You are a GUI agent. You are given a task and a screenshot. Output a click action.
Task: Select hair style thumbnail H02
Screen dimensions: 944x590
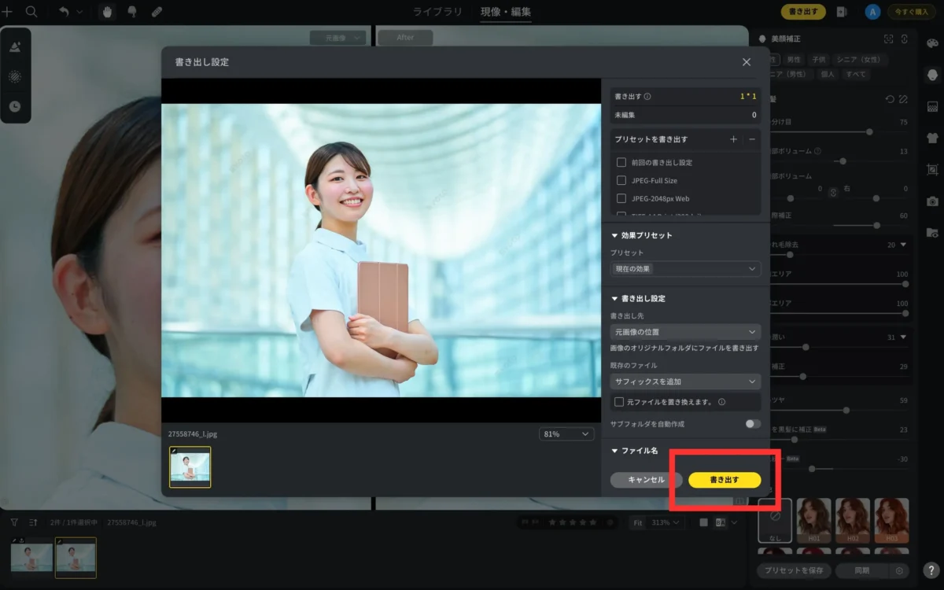pos(853,520)
